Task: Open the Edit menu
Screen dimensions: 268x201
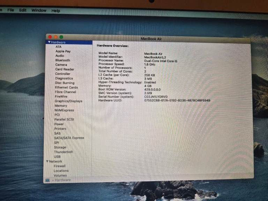Action: 23,10
